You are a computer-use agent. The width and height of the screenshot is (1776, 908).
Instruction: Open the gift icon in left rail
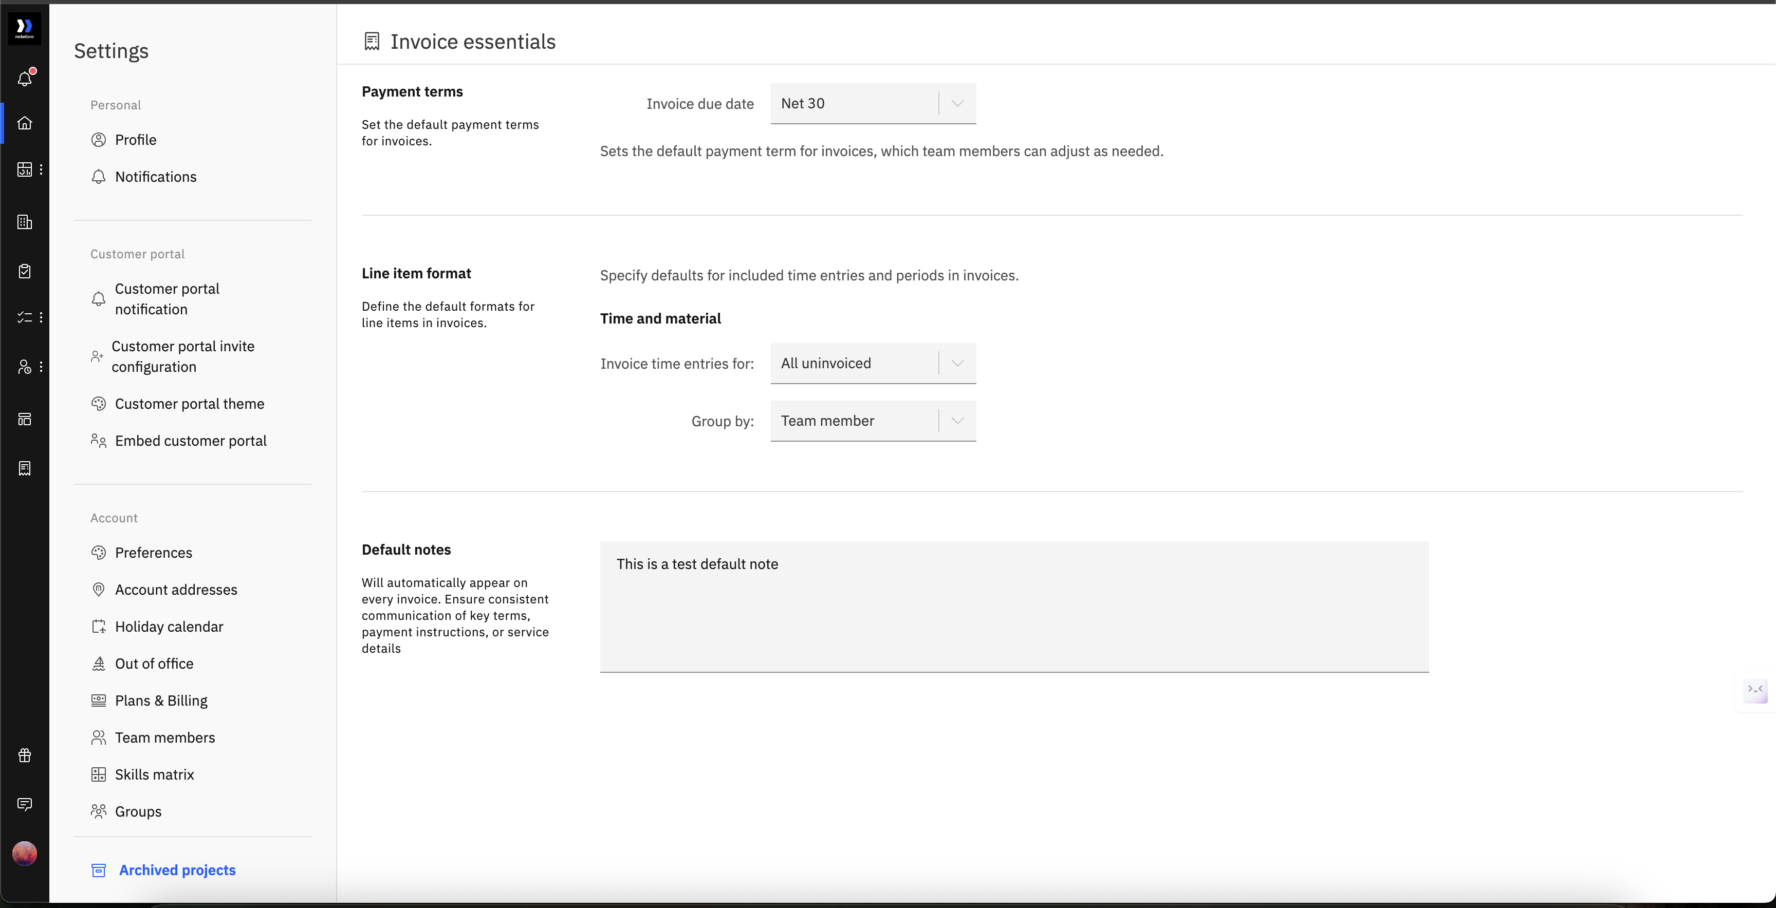point(25,756)
